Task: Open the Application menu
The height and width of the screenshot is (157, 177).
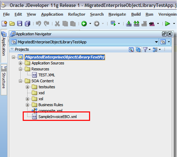Action: (x=52, y=14)
